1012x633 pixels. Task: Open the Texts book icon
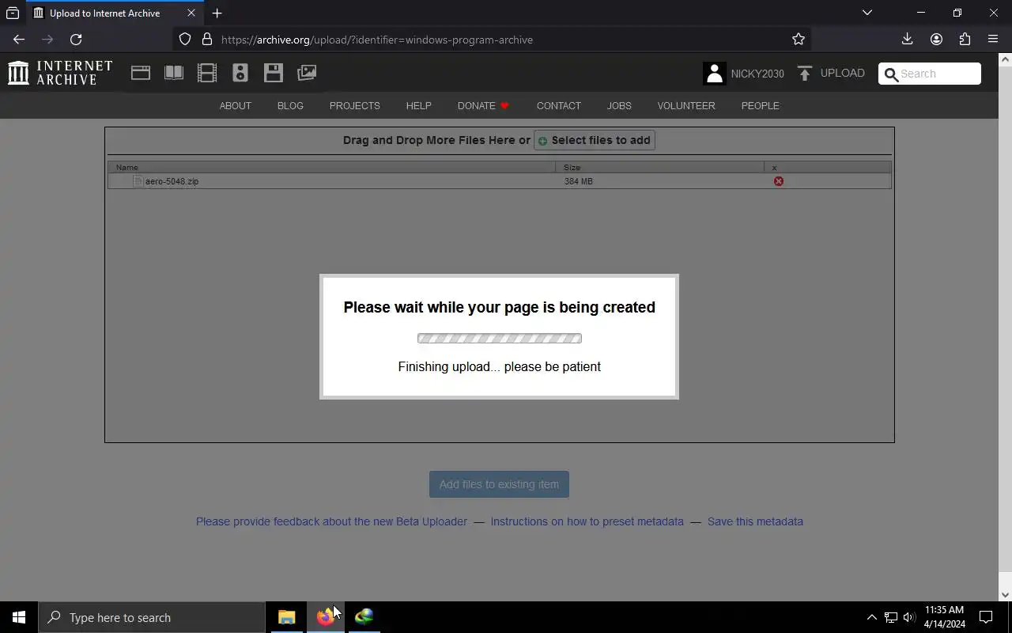(x=174, y=73)
